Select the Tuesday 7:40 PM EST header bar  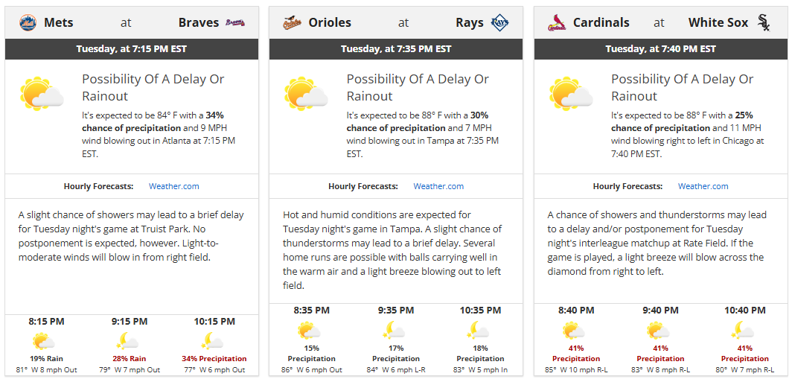[661, 49]
